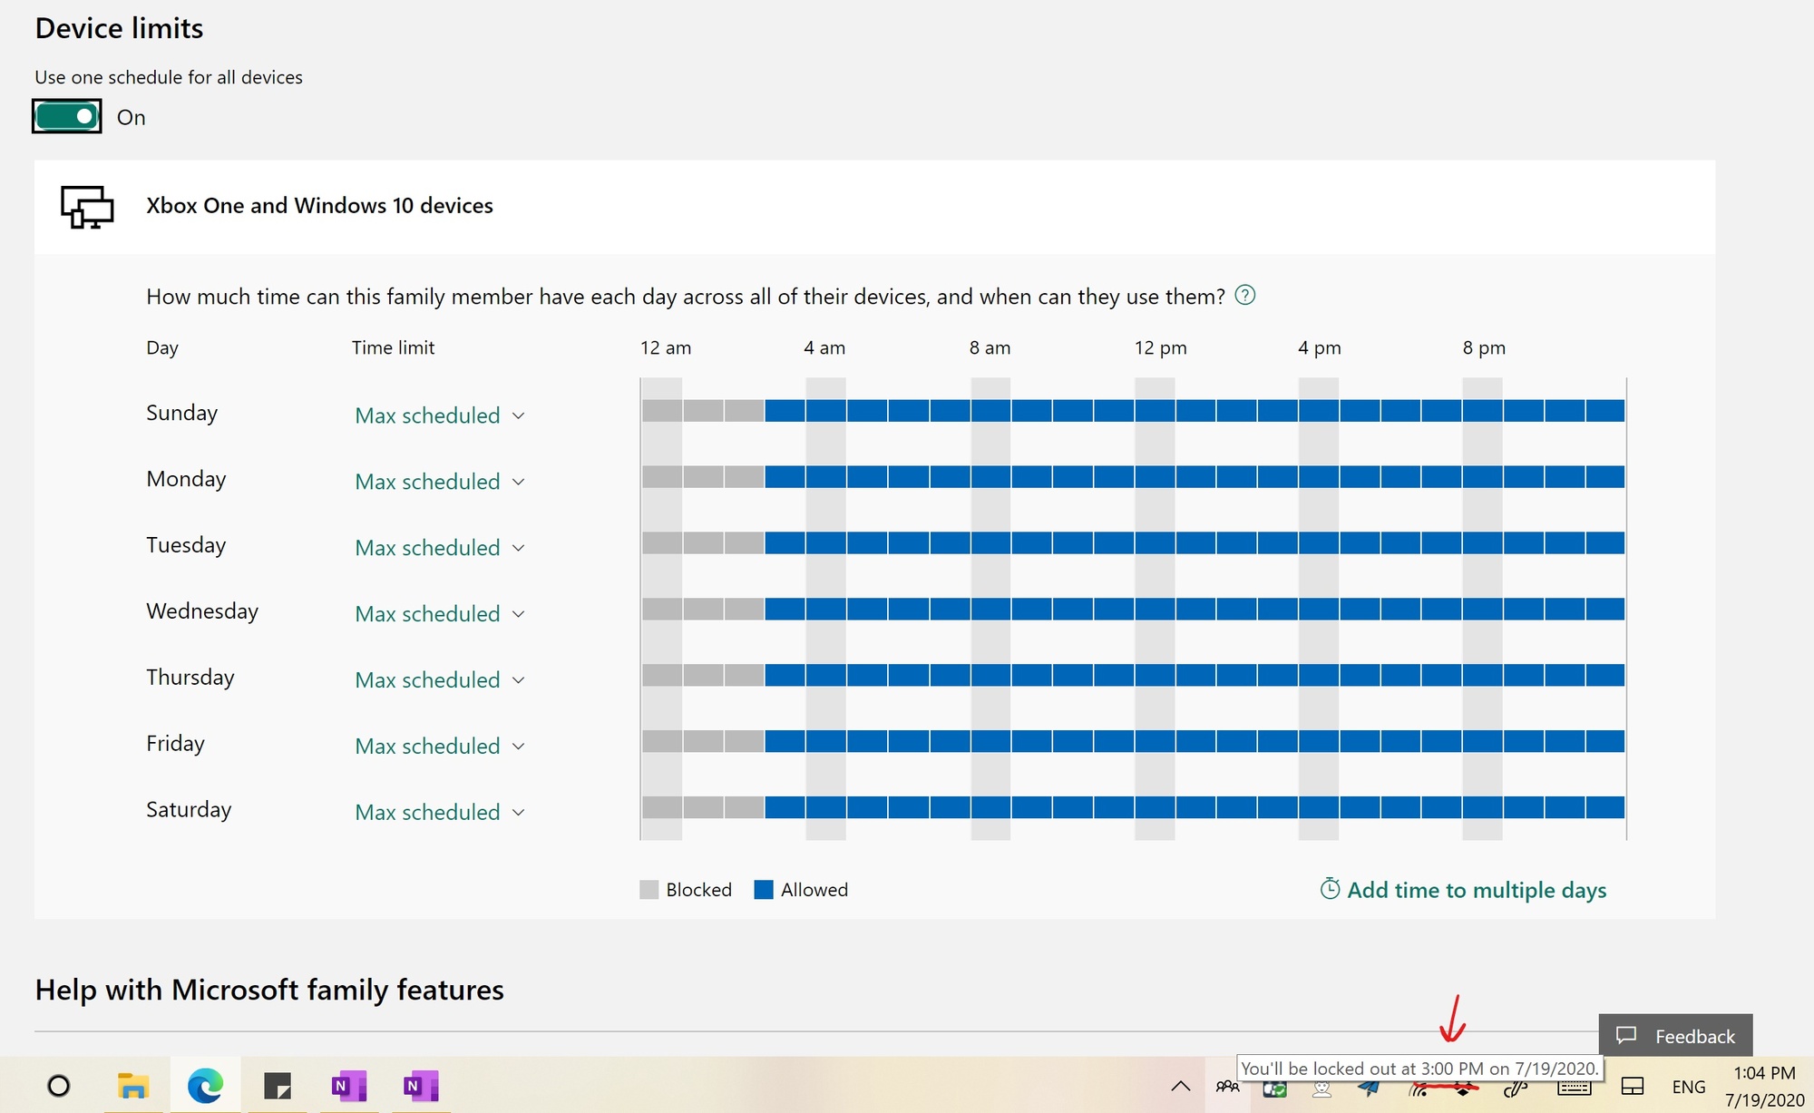The width and height of the screenshot is (1814, 1113).
Task: Click the clock icon beside Add time
Action: tap(1330, 889)
